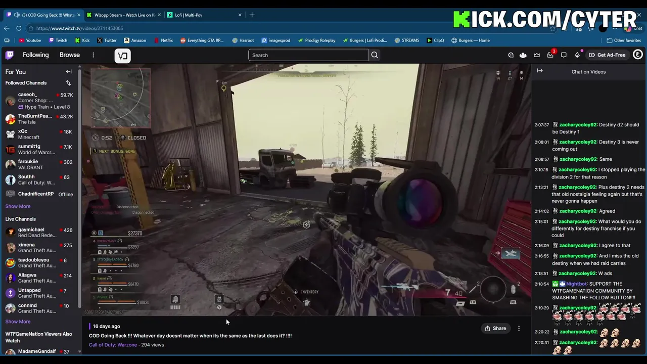Jump to chat timestamp 2:18:54
647x364 pixels.
[542, 284]
